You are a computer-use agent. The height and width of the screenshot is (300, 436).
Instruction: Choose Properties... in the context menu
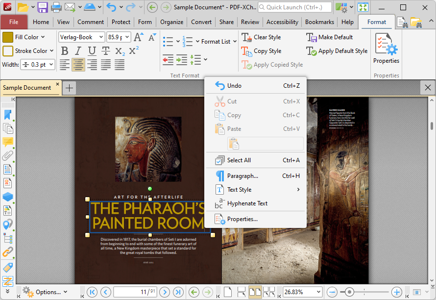click(x=256, y=219)
